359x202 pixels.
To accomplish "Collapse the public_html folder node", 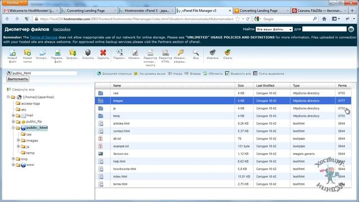I will pos(13,127).
